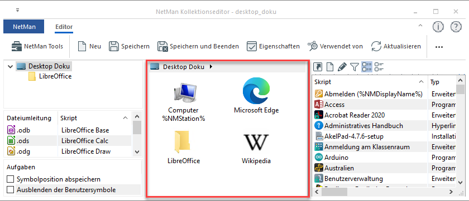The width and height of the screenshot is (469, 201).
Task: Click the Dateiumleitung table scrollbar up arrow
Action: [x=137, y=117]
